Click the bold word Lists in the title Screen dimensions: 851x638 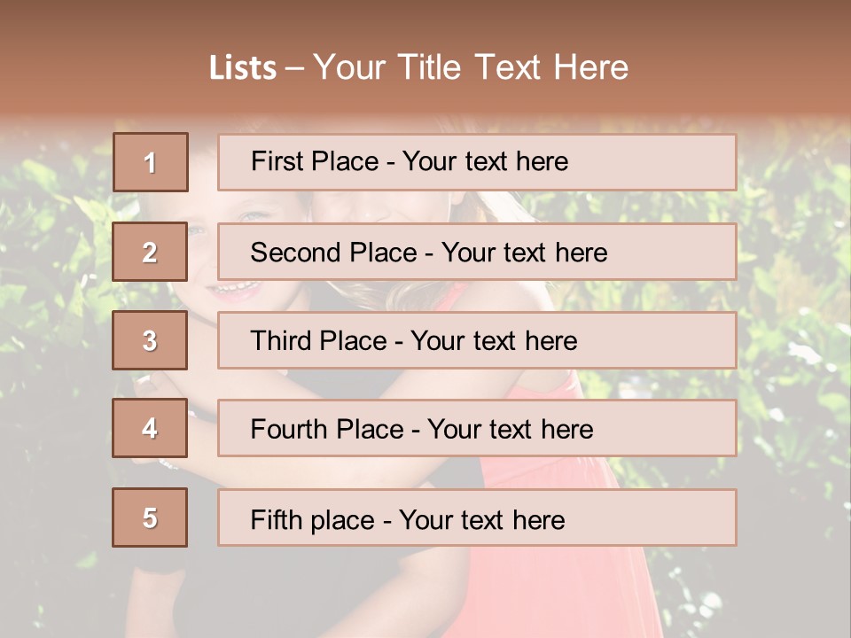[x=243, y=68]
